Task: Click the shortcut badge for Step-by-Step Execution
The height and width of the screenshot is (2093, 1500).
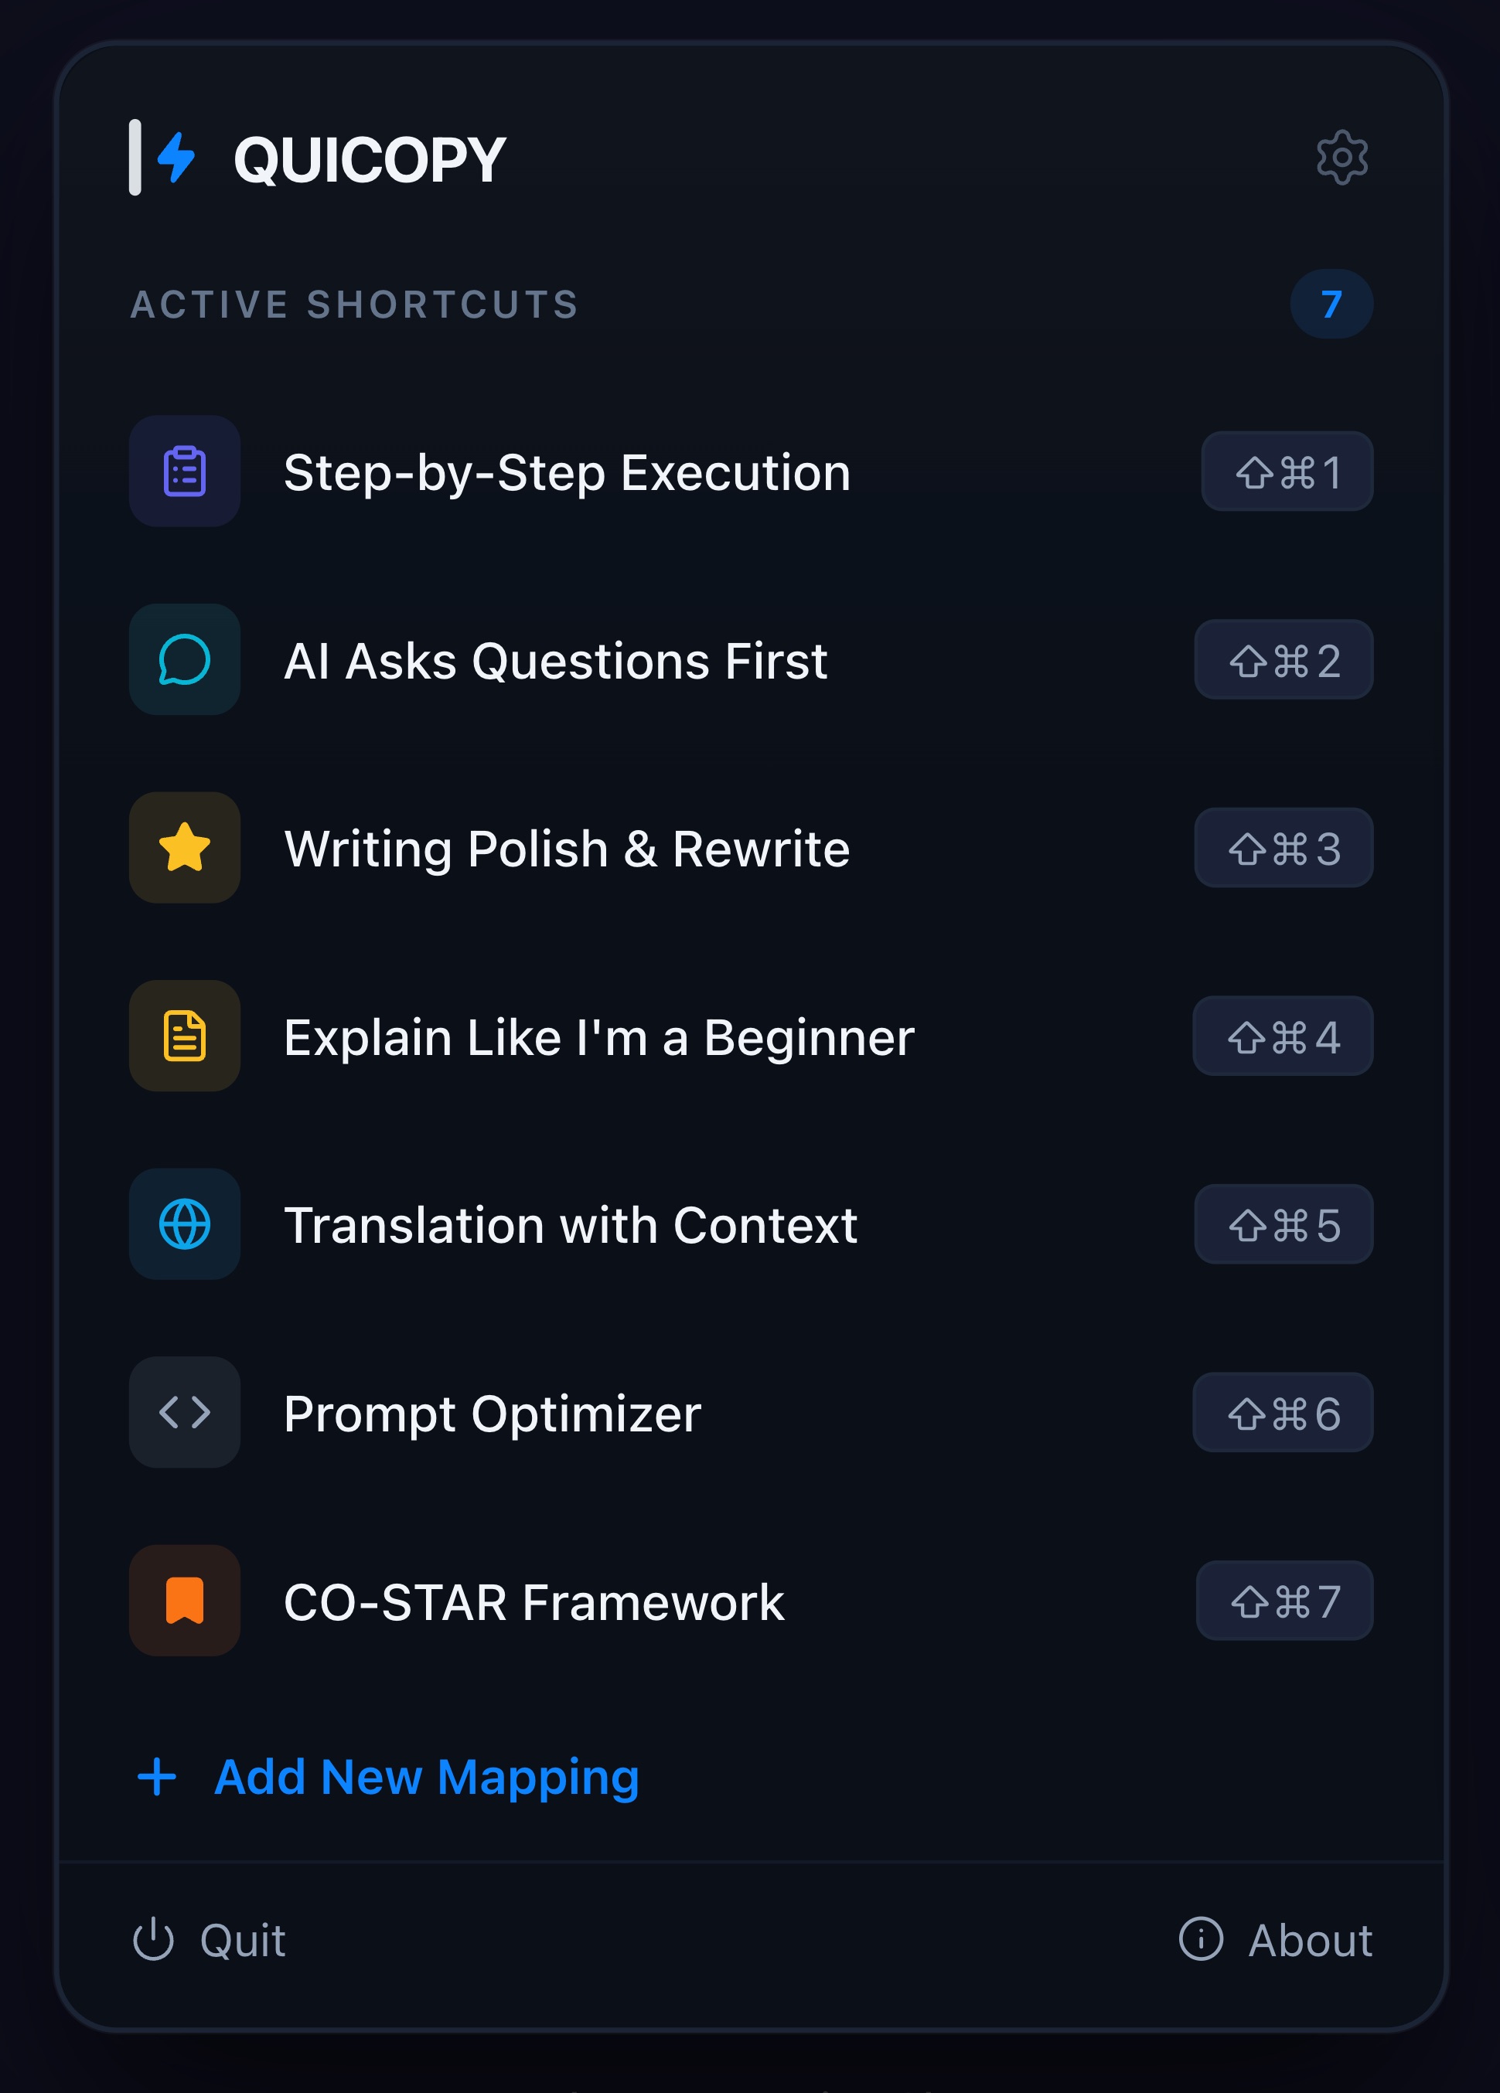Action: tap(1287, 471)
